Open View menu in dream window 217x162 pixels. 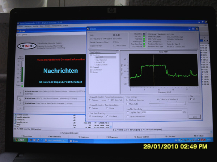pos(18,35)
